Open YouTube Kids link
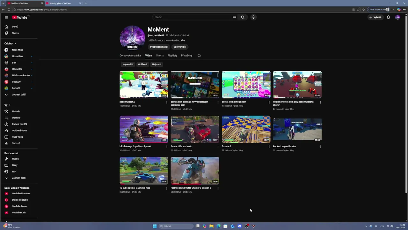The image size is (408, 230). click(19, 213)
